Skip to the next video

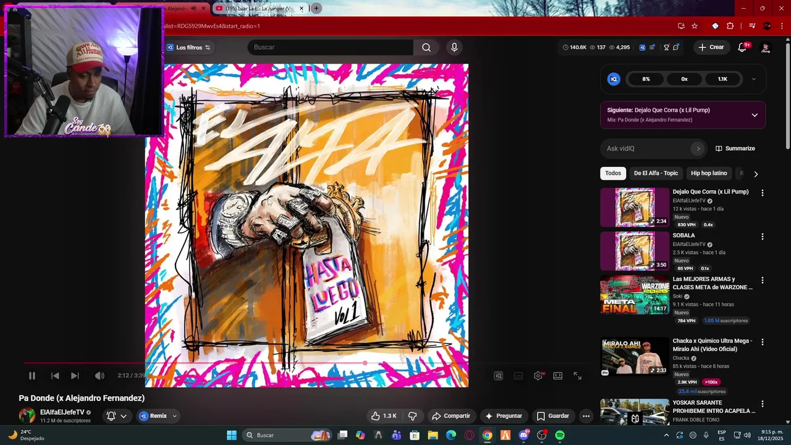75,376
